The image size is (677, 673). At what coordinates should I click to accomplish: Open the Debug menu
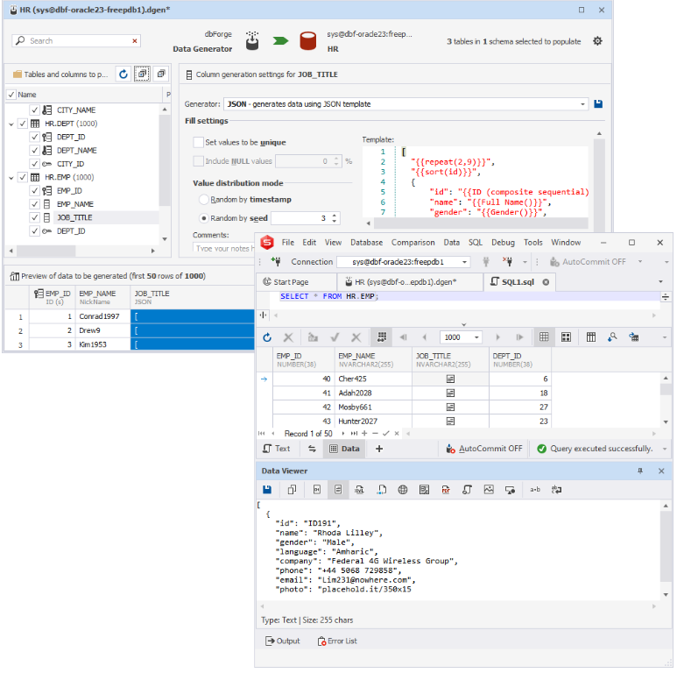point(503,243)
